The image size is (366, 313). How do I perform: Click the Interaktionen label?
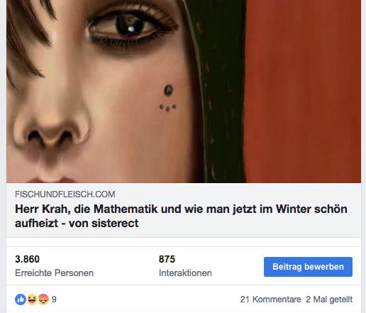(x=185, y=273)
